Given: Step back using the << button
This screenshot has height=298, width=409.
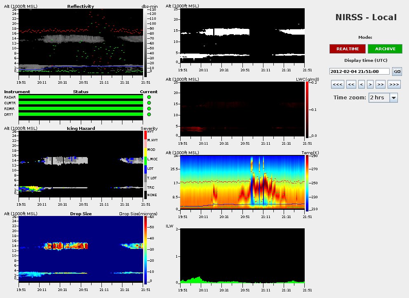Looking at the screenshot, I should pyautogui.click(x=351, y=84).
